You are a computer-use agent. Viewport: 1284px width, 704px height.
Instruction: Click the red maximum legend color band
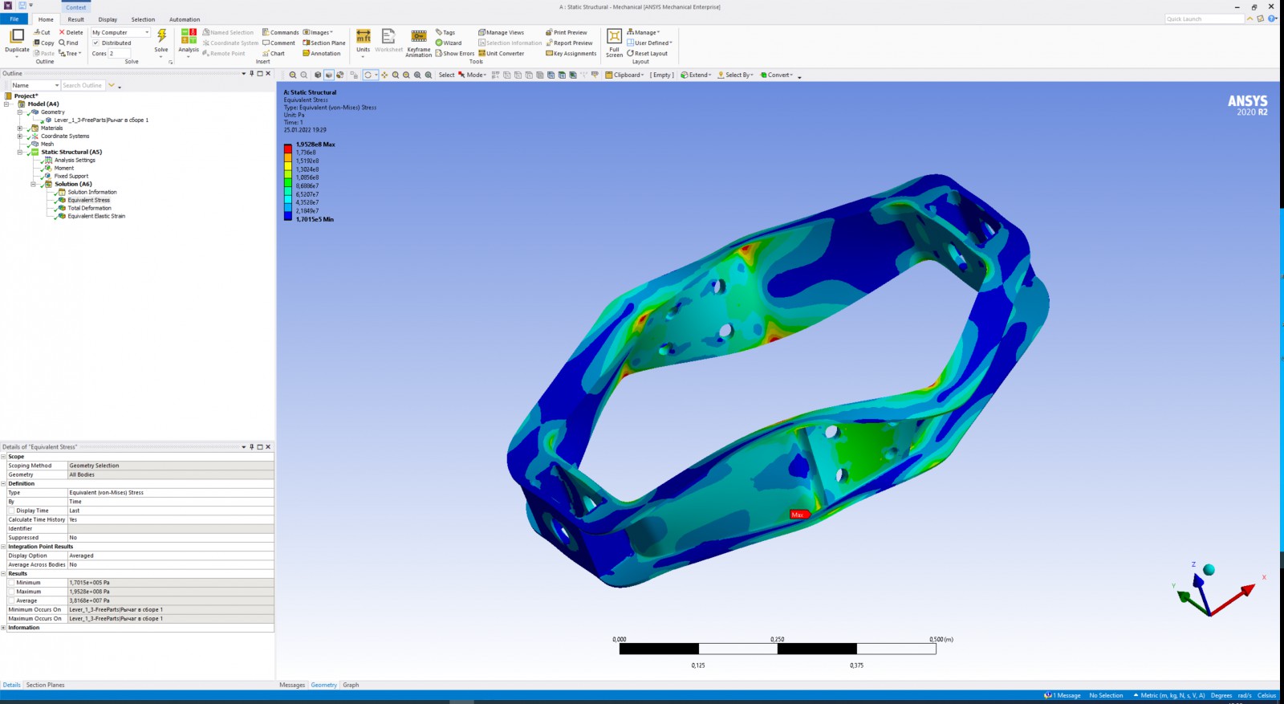pyautogui.click(x=287, y=149)
